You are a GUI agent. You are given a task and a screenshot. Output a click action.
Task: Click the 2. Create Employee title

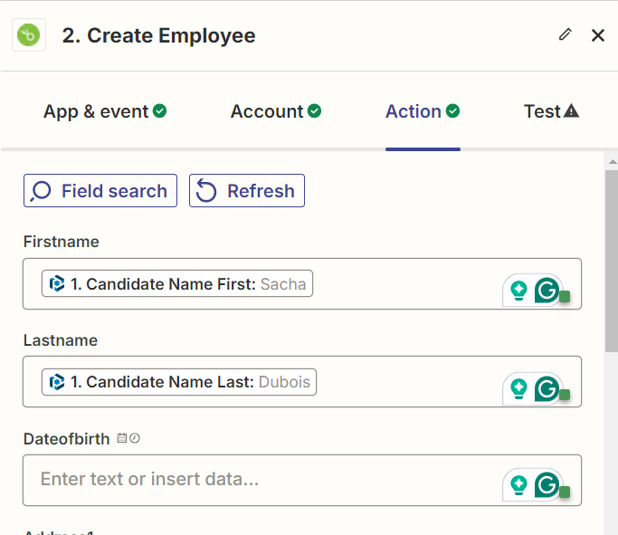159,35
